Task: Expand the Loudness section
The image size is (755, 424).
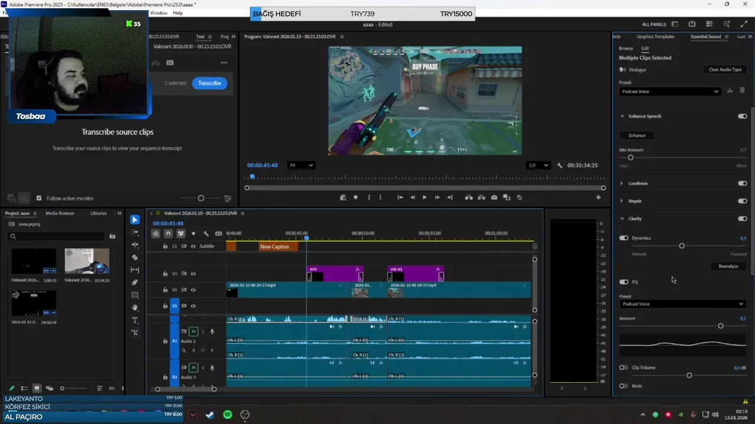Action: coord(622,183)
